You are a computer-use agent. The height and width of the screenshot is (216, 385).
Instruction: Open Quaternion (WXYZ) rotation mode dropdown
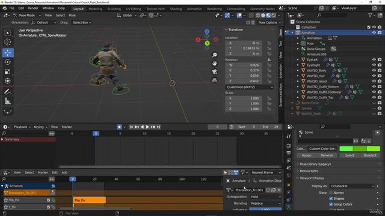[250, 87]
